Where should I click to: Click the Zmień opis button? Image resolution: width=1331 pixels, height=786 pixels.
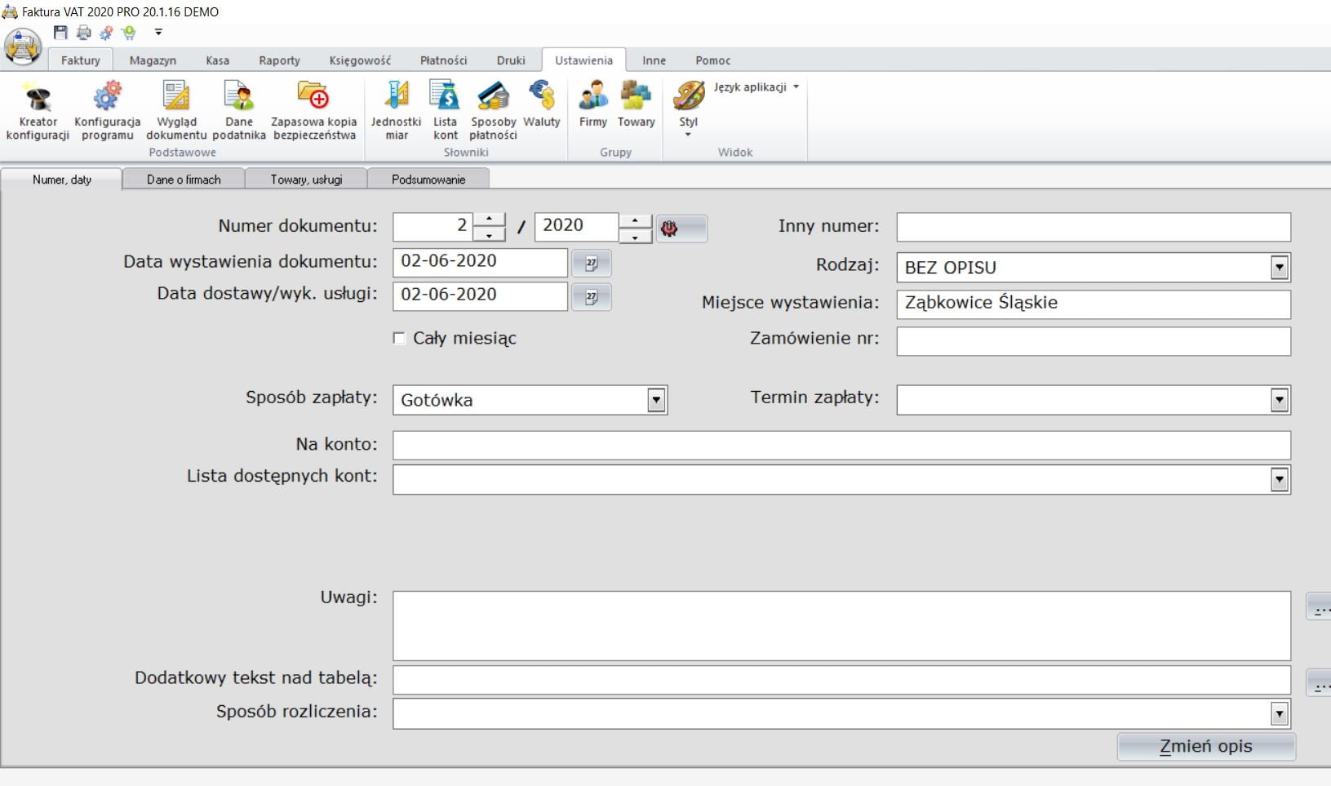click(1205, 747)
